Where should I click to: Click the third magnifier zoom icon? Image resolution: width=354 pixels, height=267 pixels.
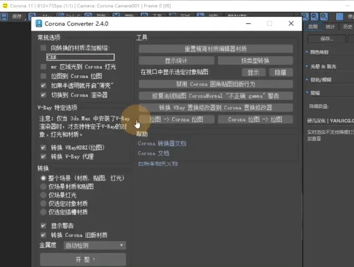point(324,16)
